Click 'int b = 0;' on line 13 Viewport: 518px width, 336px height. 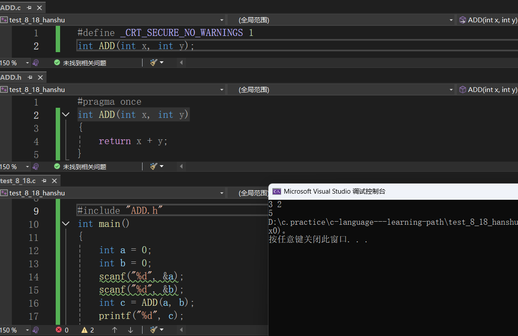(x=125, y=263)
